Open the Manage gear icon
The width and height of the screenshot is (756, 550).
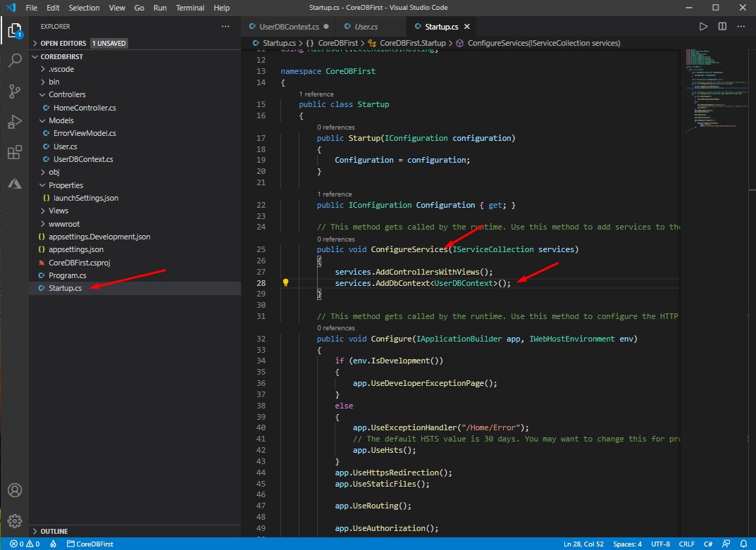click(x=14, y=521)
